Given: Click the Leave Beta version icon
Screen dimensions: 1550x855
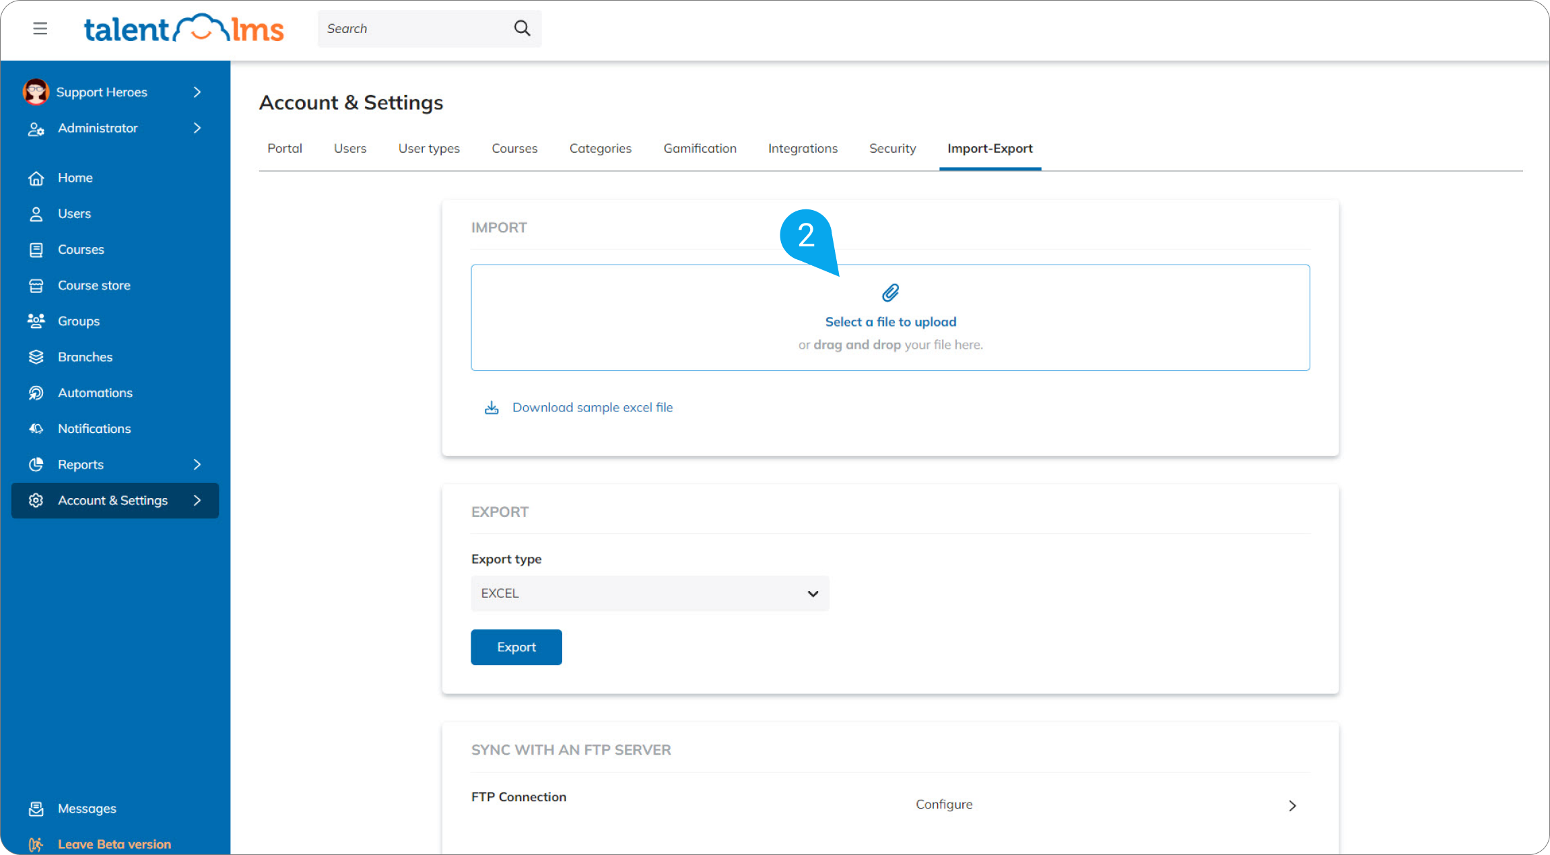Looking at the screenshot, I should click(36, 844).
